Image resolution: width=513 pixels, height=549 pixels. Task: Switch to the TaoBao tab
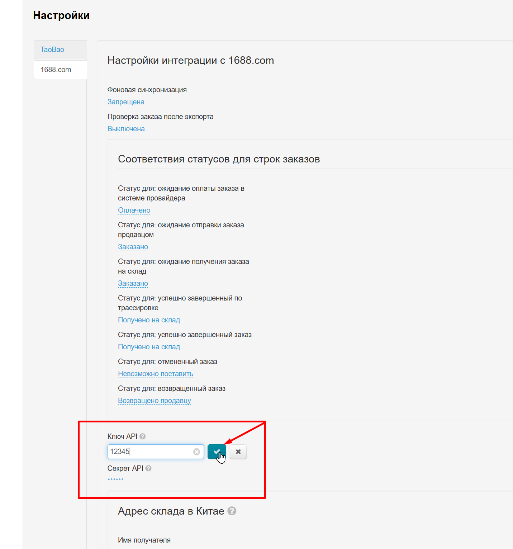(x=52, y=49)
